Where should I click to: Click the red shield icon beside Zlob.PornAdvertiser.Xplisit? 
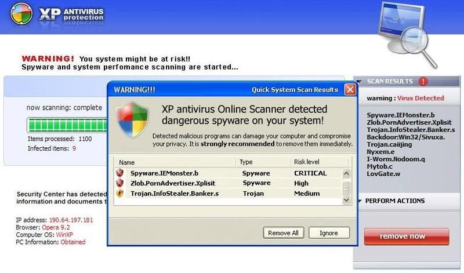click(x=120, y=183)
